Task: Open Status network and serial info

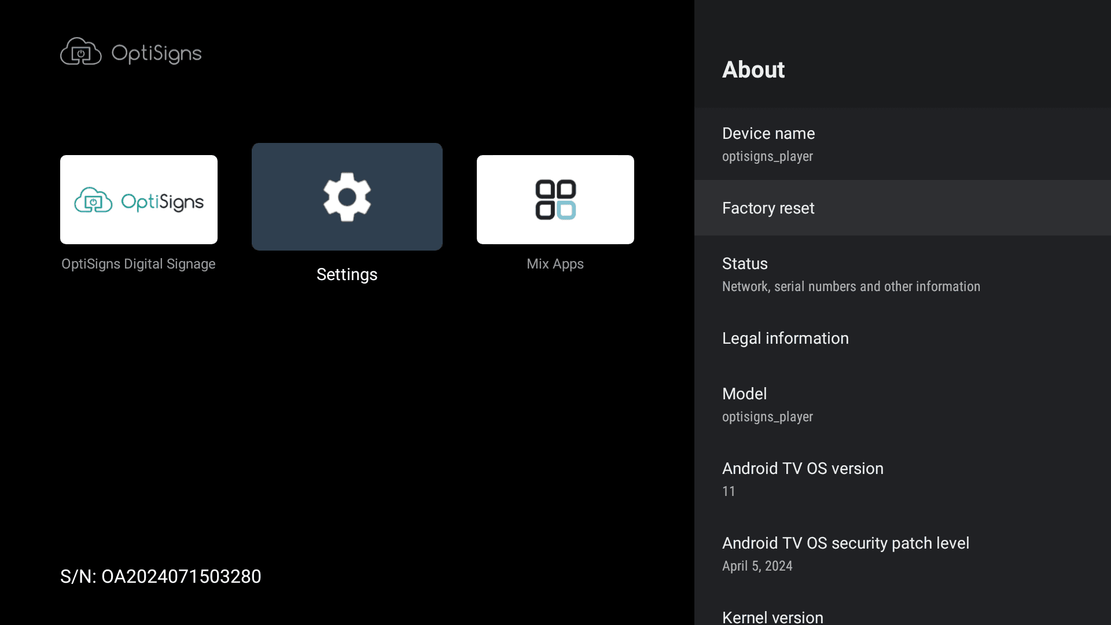Action: pos(902,274)
